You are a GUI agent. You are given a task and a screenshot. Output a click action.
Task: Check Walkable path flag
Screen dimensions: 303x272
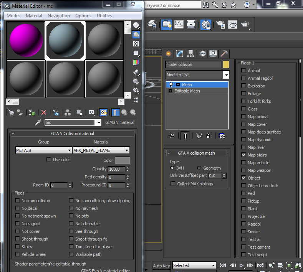coord(71,254)
